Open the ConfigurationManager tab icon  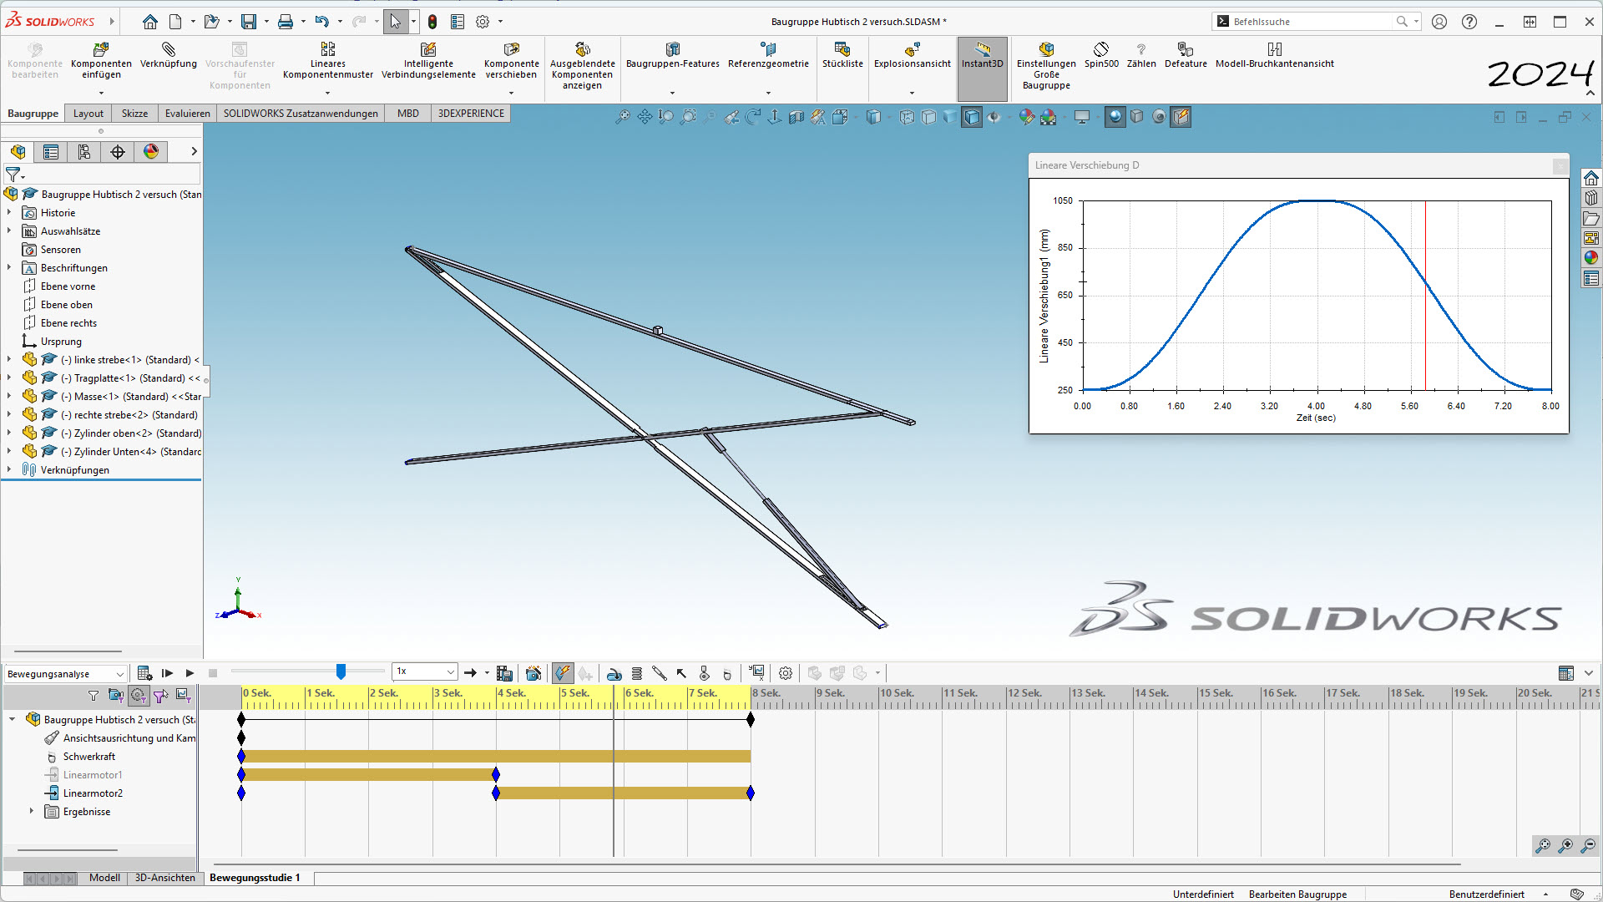point(84,151)
